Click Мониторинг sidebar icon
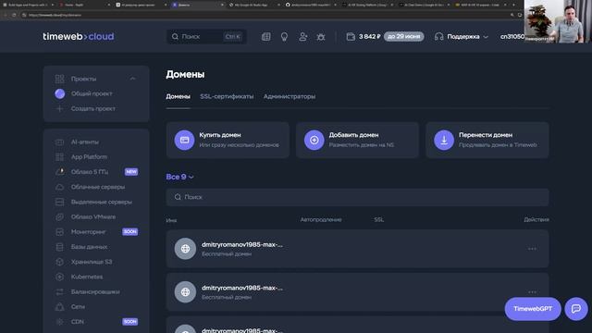The height and width of the screenshot is (333, 592). pyautogui.click(x=59, y=232)
